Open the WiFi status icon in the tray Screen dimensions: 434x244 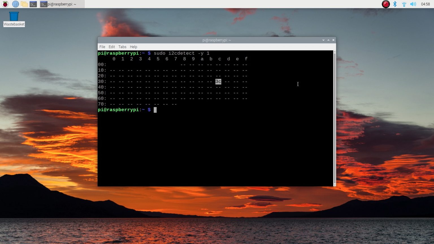(x=404, y=4)
